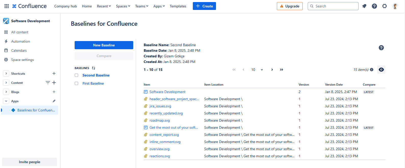Check the Second Baseline checkbox
The image size is (405, 168).
(76, 75)
